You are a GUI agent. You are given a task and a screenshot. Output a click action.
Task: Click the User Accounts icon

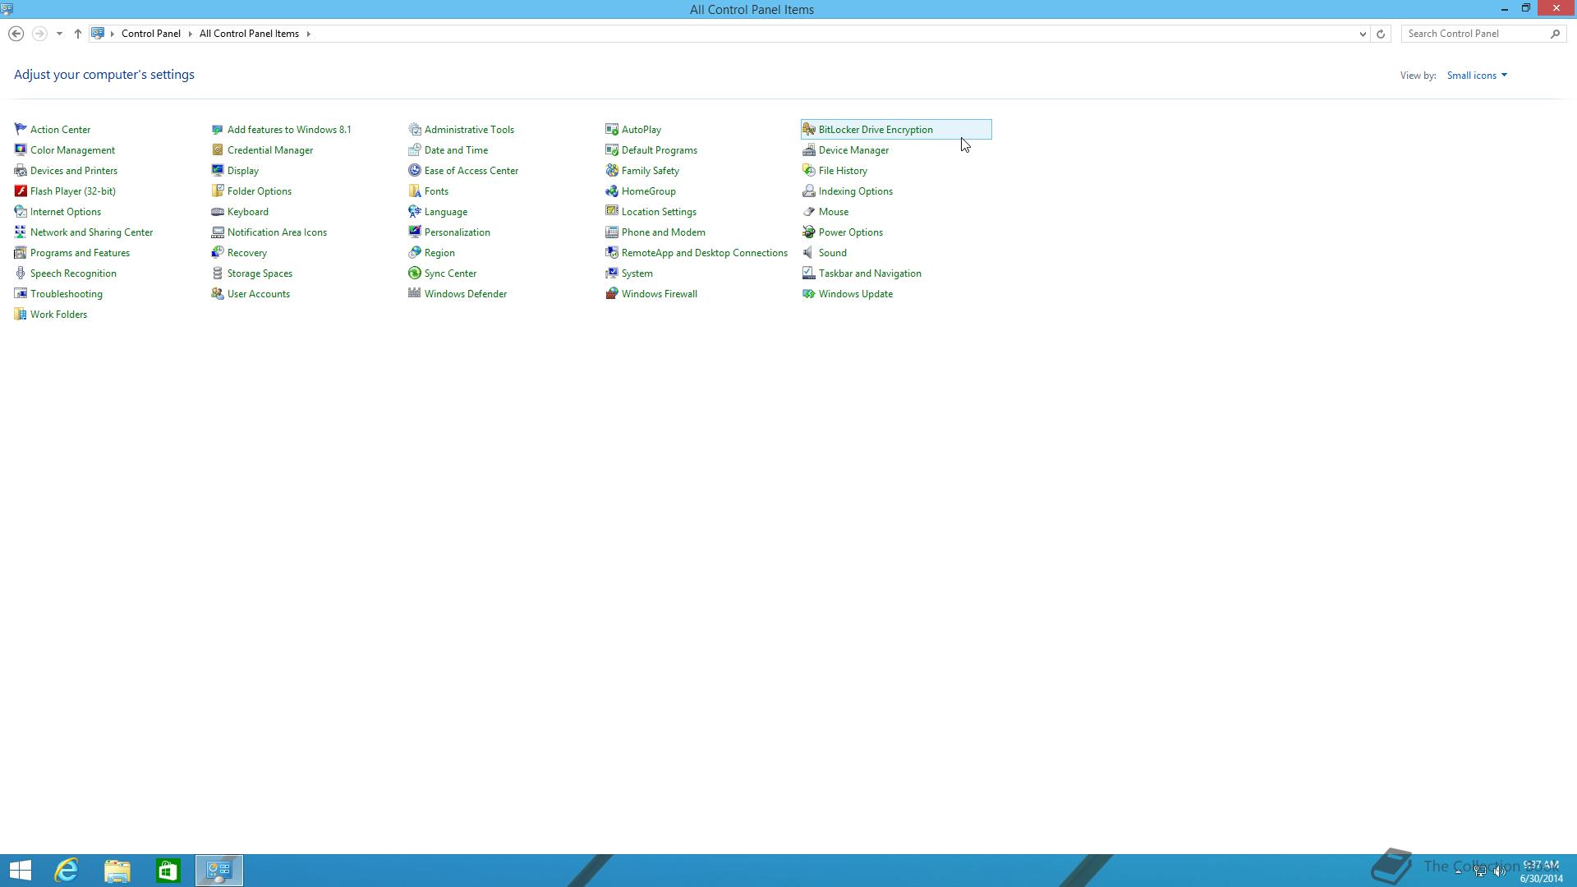(x=218, y=293)
